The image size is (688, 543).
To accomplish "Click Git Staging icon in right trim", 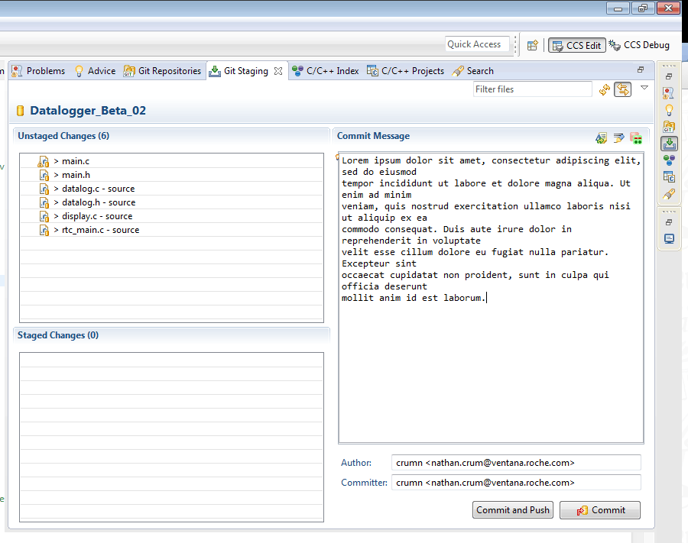I will click(x=669, y=144).
